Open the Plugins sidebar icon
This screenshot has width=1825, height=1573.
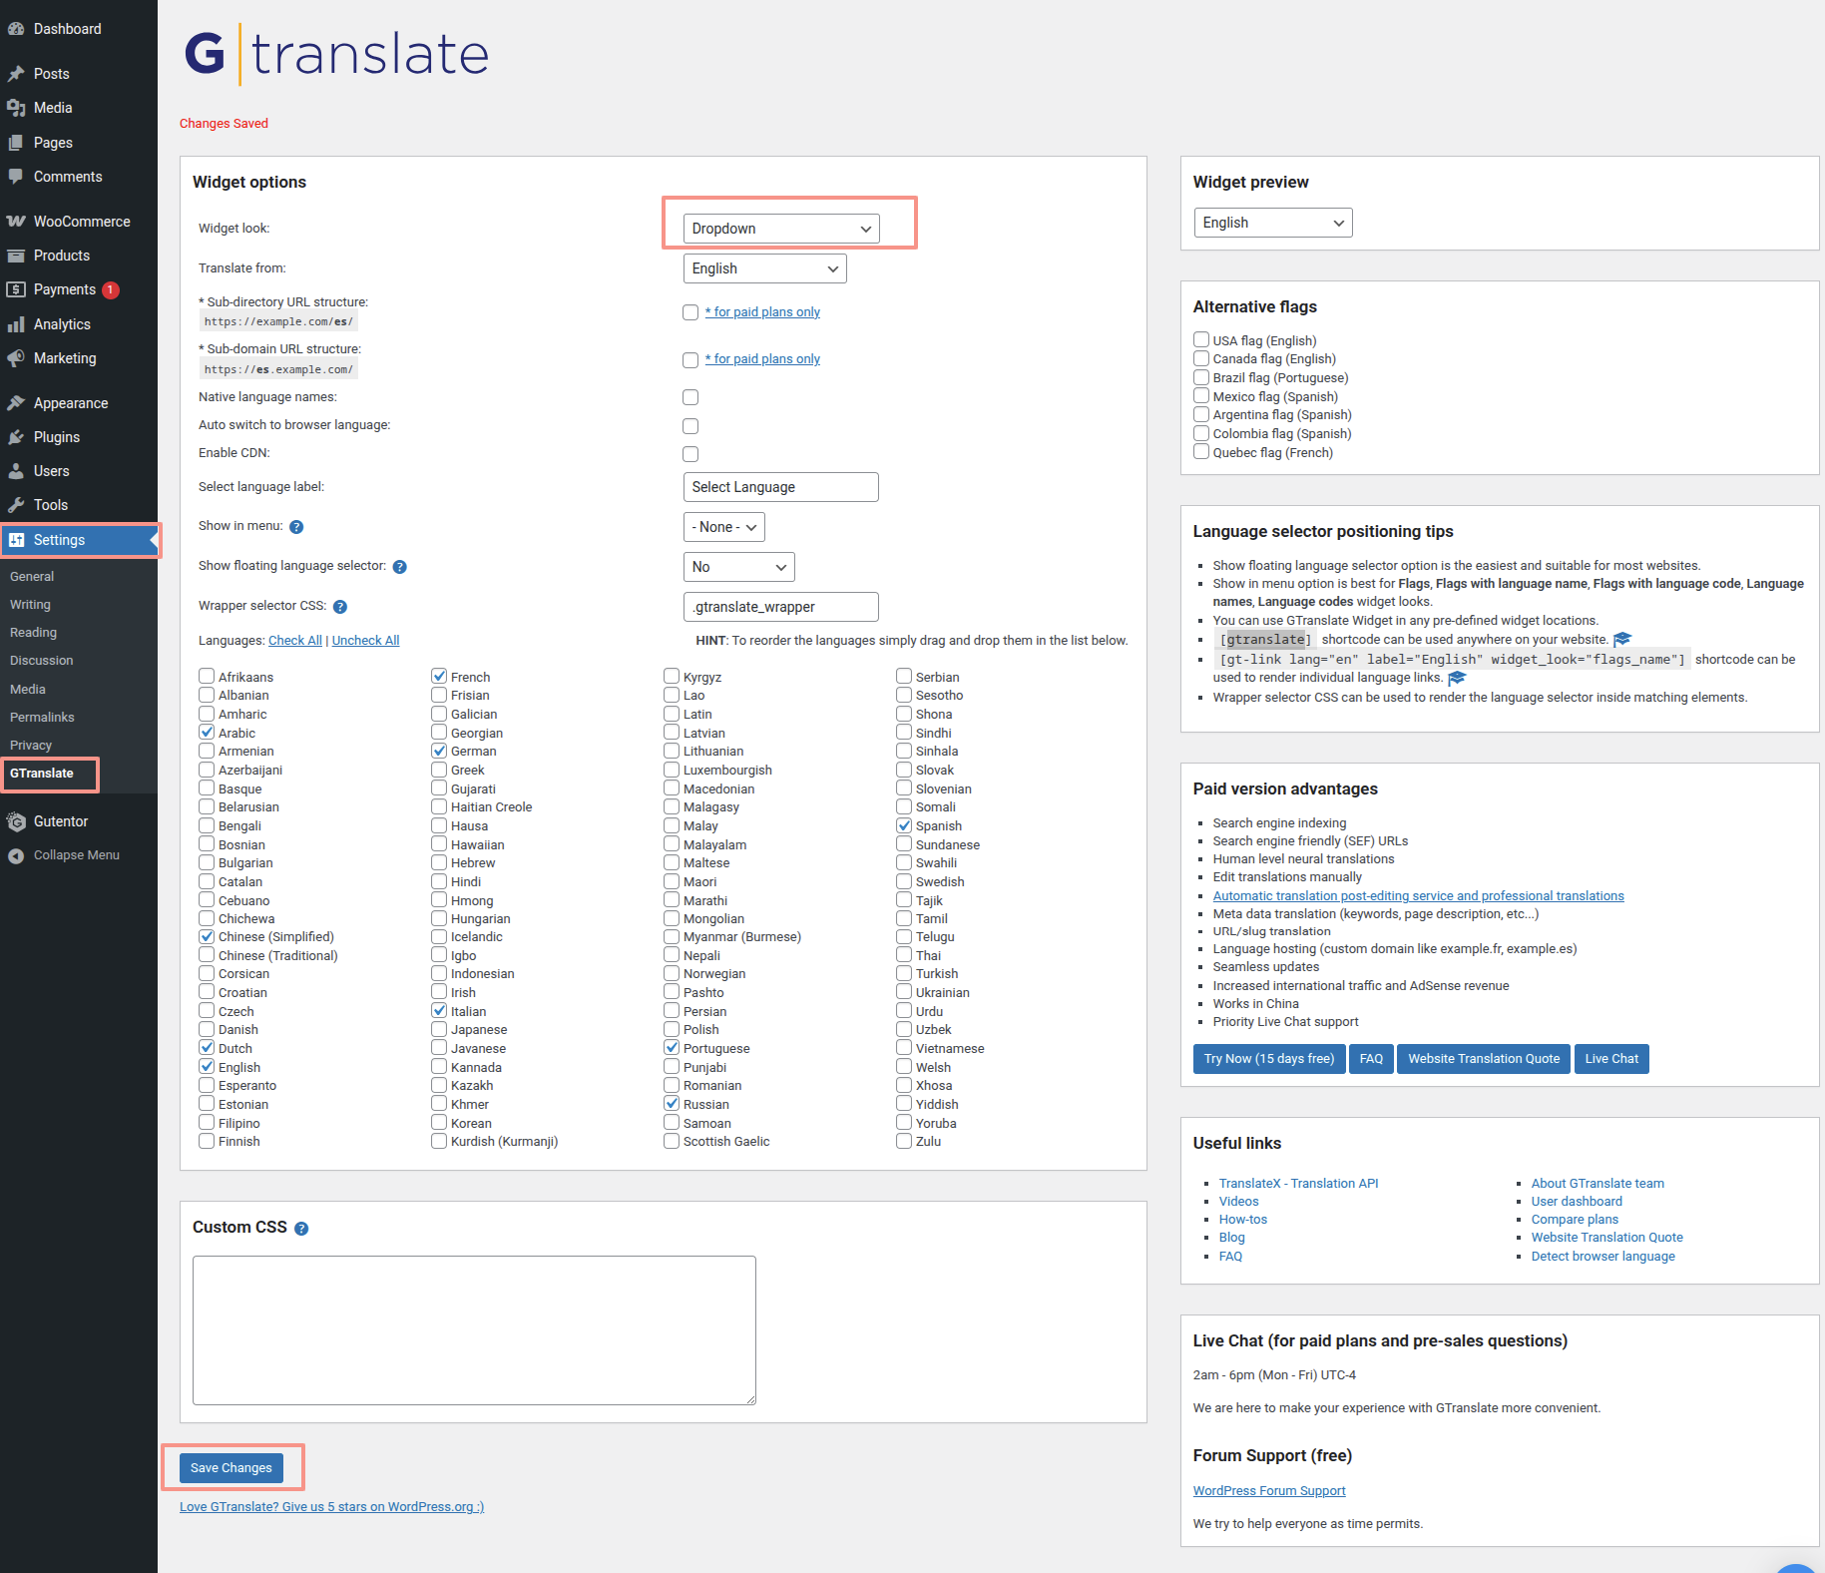pos(16,437)
